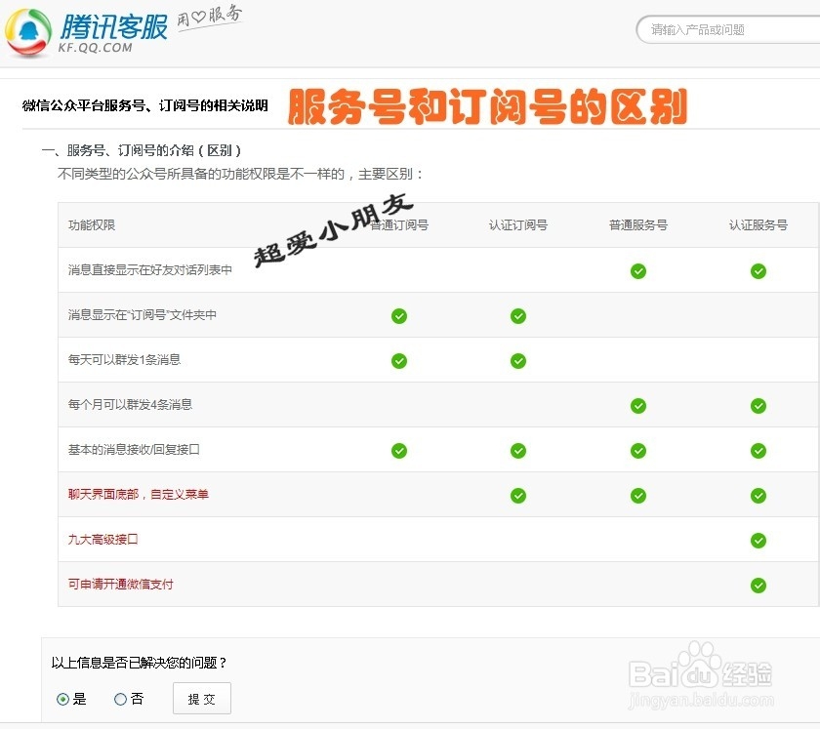This screenshot has height=729, width=820.
Task: Click 普通订阅号 checkmark in 基本的消息接收/回复接口 row
Action: coord(399,451)
